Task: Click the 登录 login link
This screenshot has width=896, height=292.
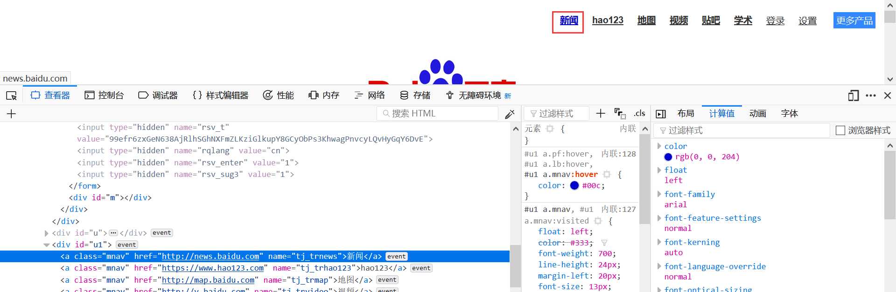Action: tap(775, 20)
